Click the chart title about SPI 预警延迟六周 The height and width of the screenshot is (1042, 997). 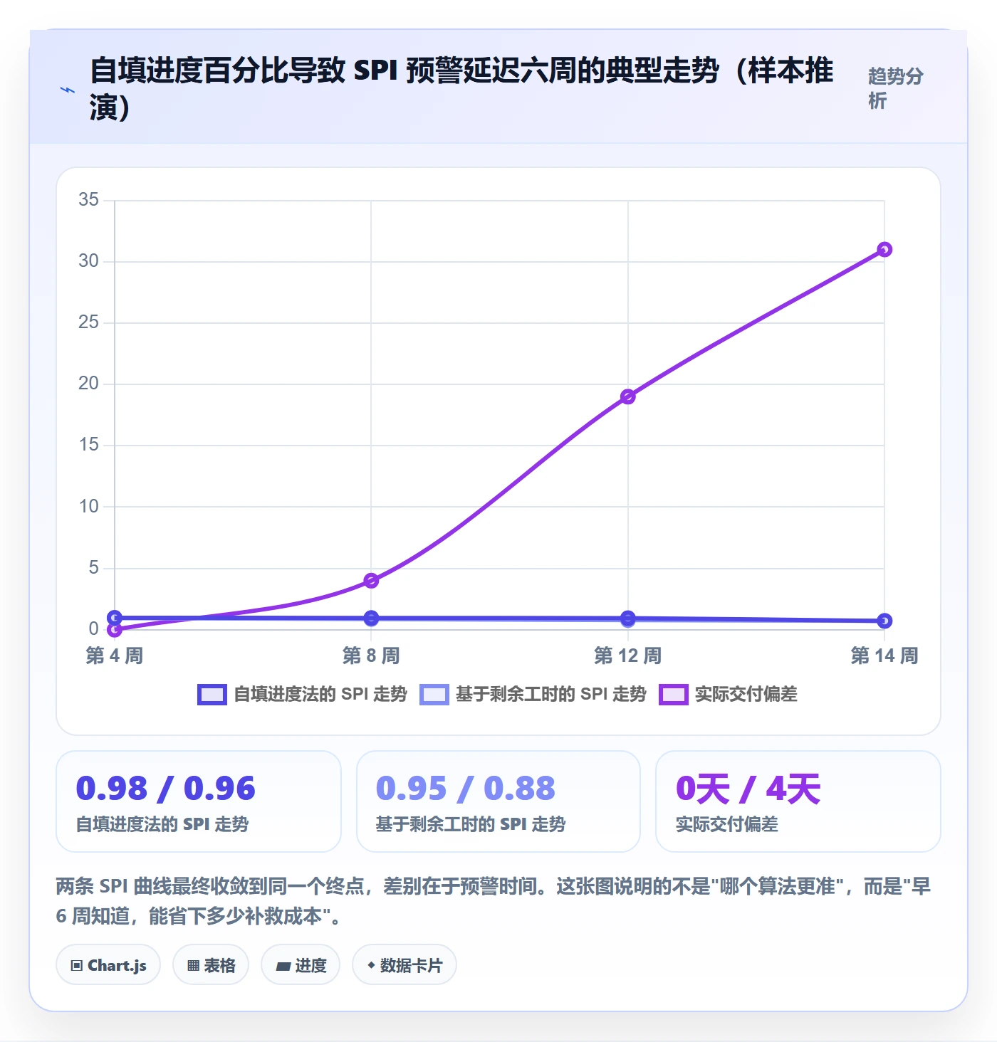461,89
